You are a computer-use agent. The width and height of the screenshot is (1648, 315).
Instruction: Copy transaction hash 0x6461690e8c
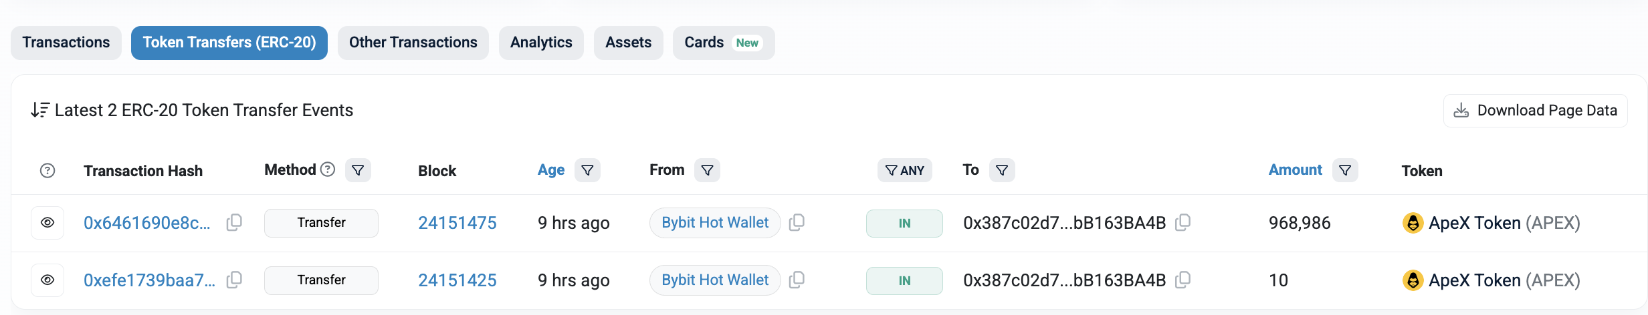pyautogui.click(x=234, y=222)
